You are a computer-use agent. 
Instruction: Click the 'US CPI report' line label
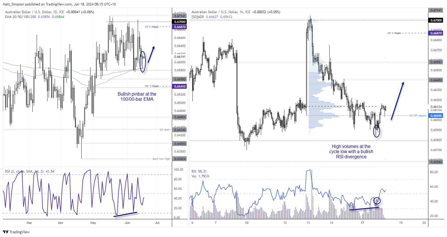pyautogui.click(x=418, y=116)
